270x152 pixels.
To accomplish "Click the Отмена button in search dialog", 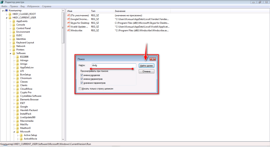I will tap(146, 71).
